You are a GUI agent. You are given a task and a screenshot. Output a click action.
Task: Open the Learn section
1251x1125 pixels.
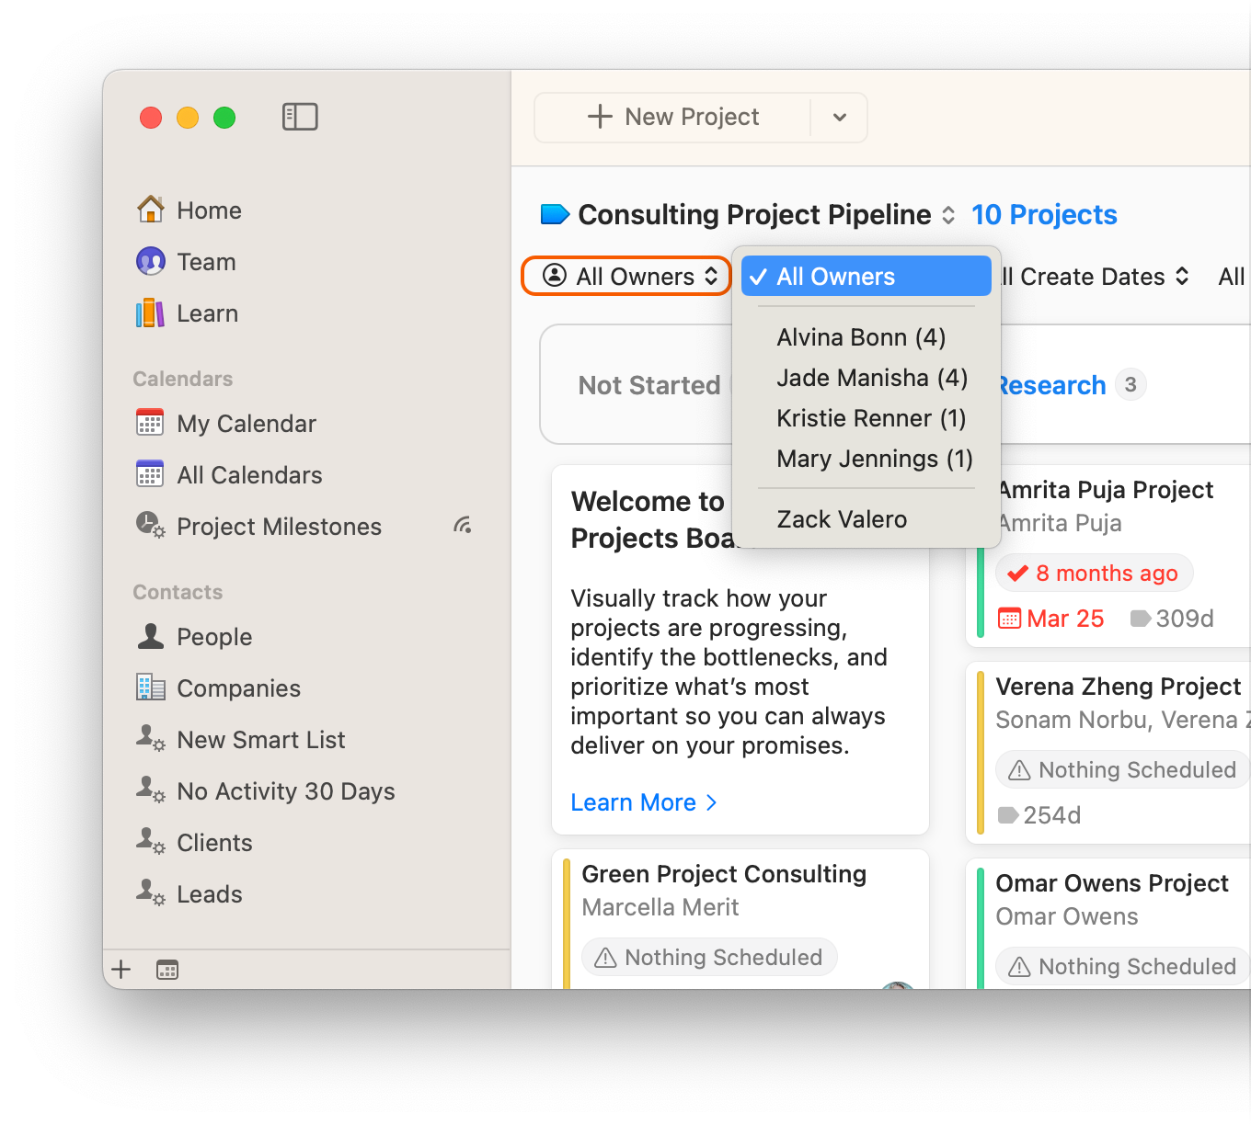207,312
